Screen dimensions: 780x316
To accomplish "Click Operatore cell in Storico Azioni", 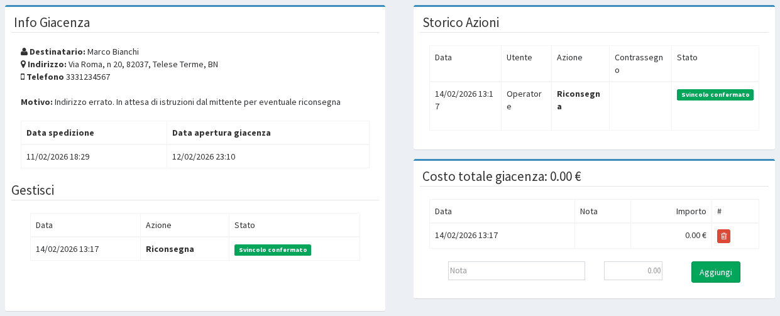I will coord(524,100).
